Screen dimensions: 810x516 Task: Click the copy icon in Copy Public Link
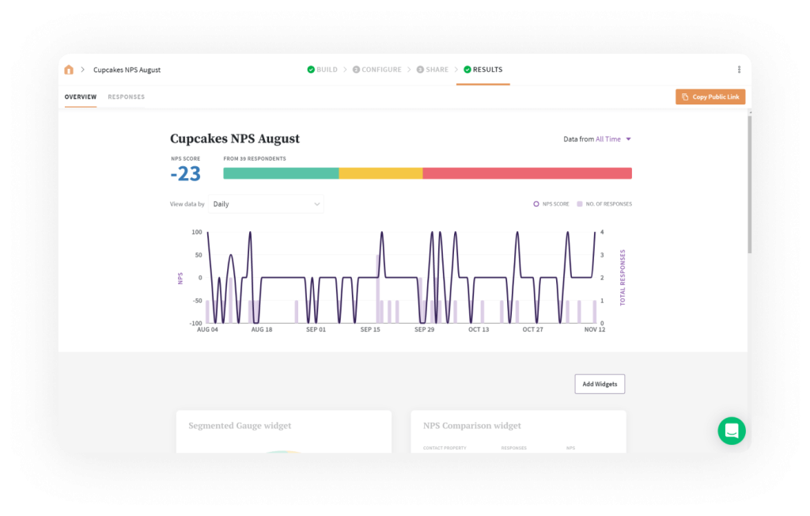coord(685,97)
